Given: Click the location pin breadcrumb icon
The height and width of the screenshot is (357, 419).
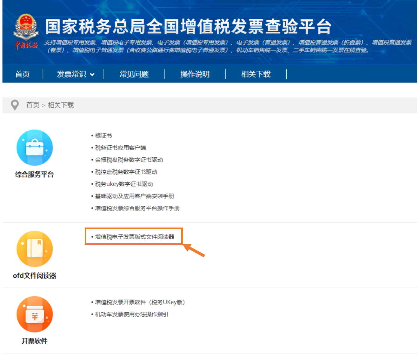Looking at the screenshot, I should tap(15, 105).
